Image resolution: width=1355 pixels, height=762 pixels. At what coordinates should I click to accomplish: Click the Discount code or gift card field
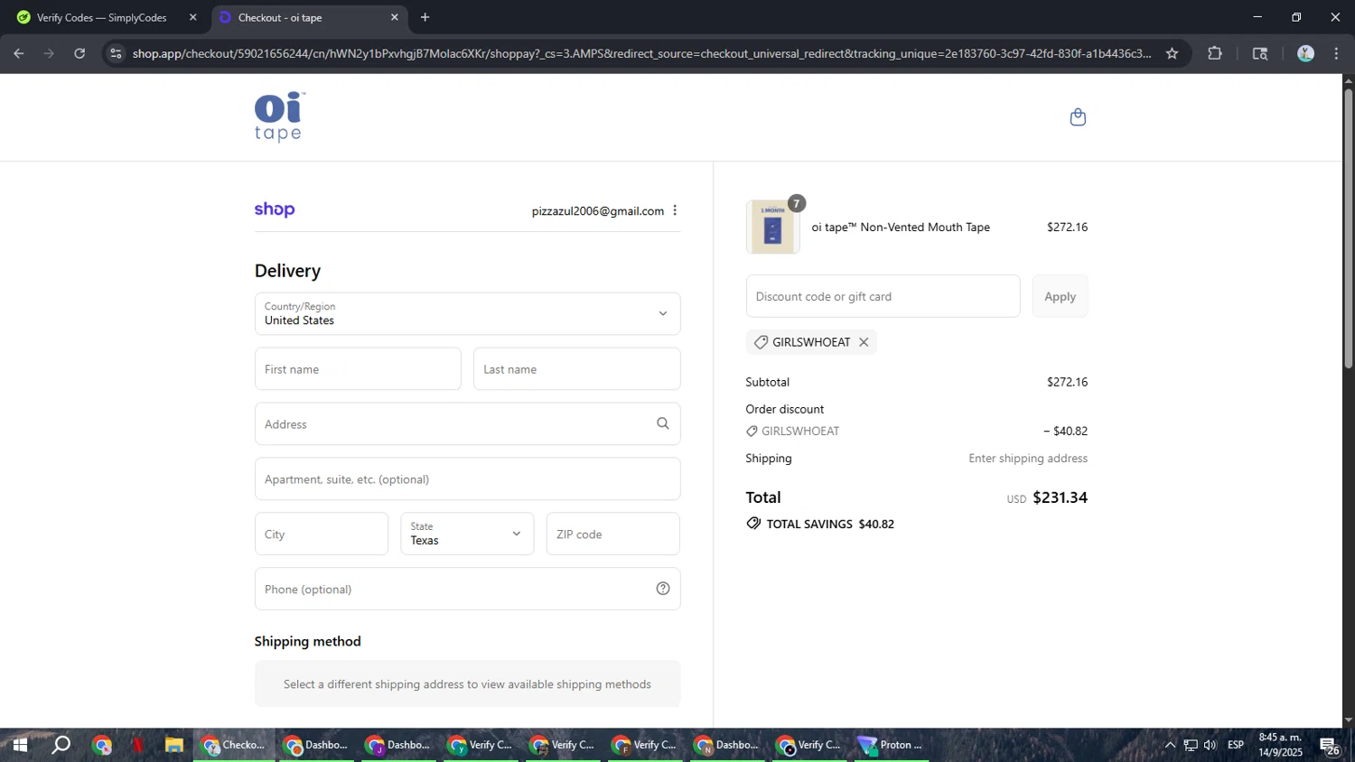[x=883, y=296]
